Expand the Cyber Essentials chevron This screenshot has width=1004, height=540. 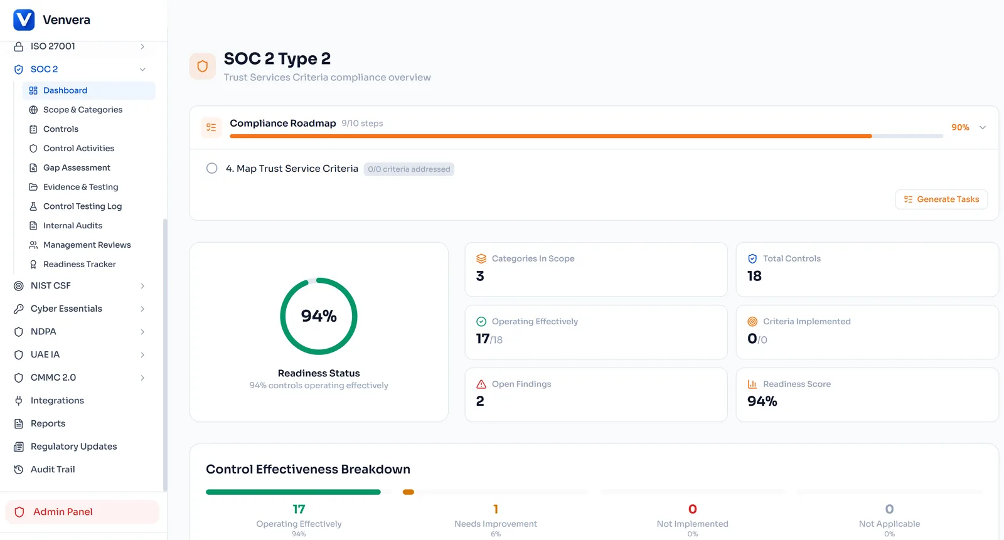[142, 309]
